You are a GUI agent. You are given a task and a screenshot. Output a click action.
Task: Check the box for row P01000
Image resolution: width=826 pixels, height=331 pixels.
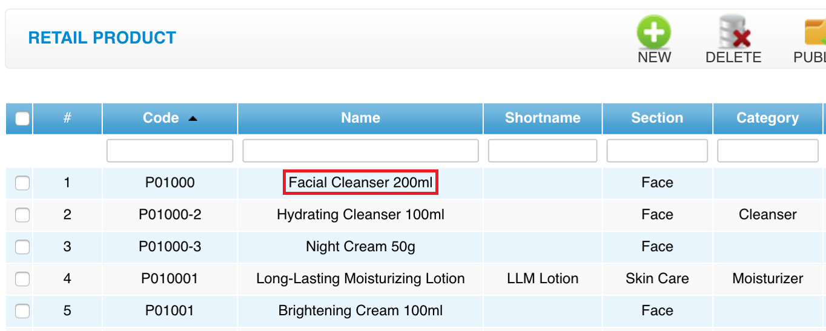[22, 182]
